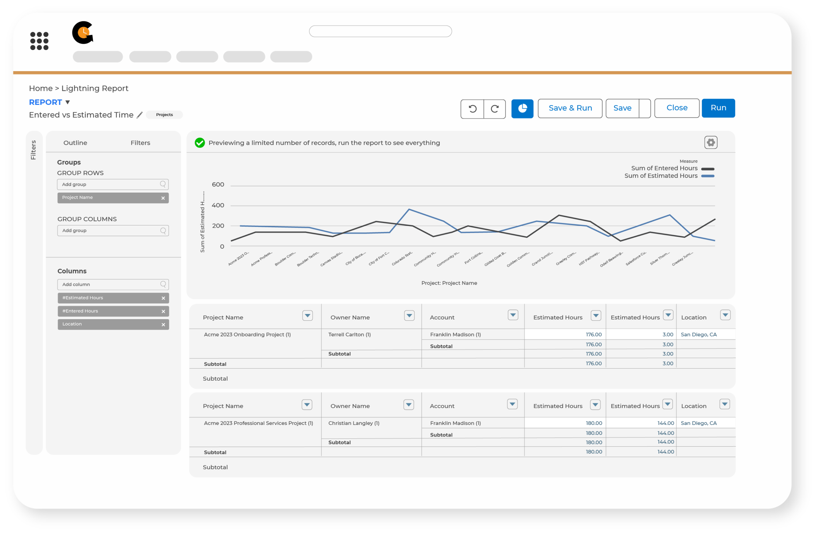
Task: Open Location column menu, second table
Action: point(724,404)
